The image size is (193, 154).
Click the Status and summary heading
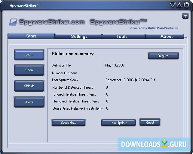(73, 54)
